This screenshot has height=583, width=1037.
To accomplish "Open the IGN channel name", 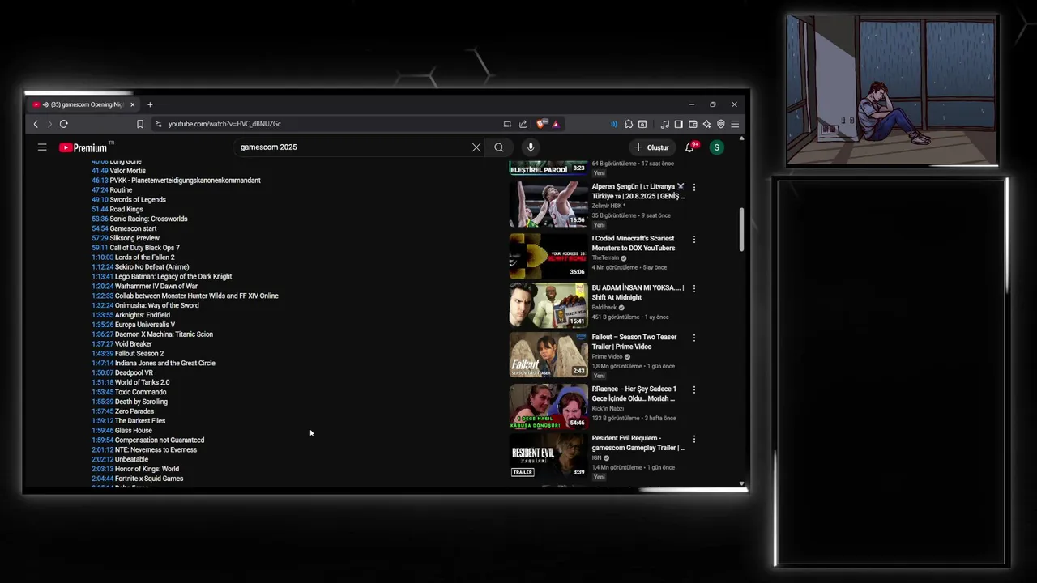I will (x=596, y=458).
